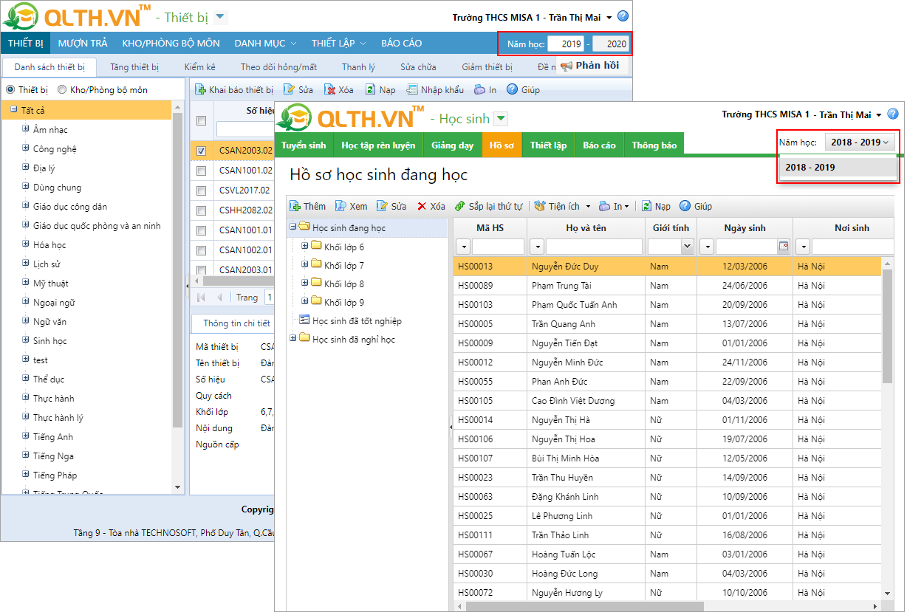Tick the CSAN1001.02 row checkbox
907x615 pixels.
coord(202,171)
